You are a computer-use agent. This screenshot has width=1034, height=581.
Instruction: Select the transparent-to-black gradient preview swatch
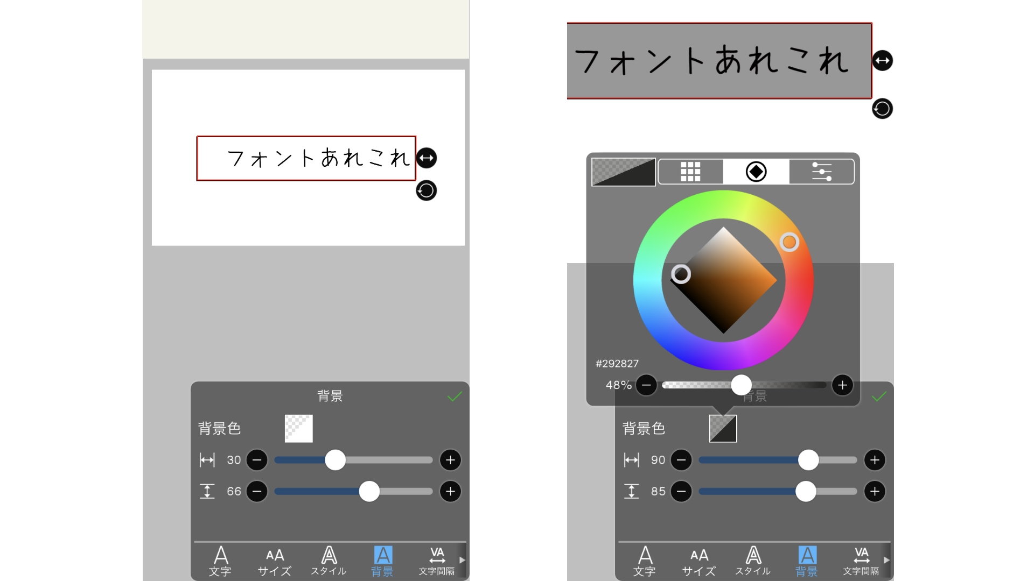pos(623,171)
